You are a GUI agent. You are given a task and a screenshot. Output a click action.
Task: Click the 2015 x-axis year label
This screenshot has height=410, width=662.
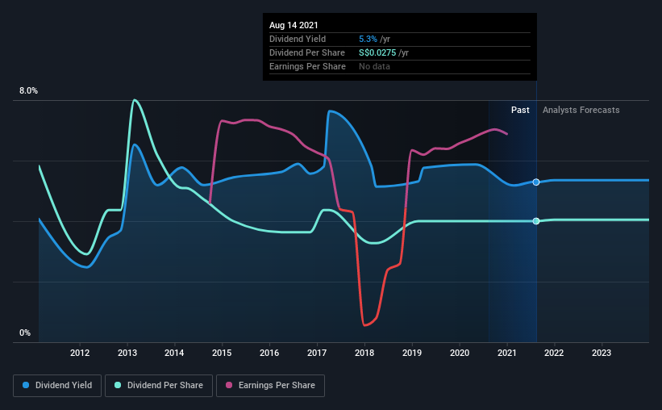(x=222, y=353)
